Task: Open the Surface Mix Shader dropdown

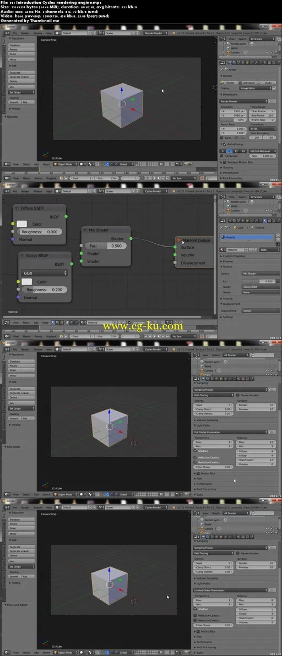Action: click(x=261, y=273)
